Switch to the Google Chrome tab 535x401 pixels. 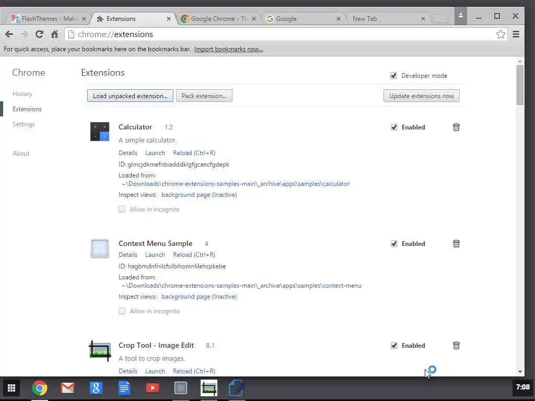point(218,19)
